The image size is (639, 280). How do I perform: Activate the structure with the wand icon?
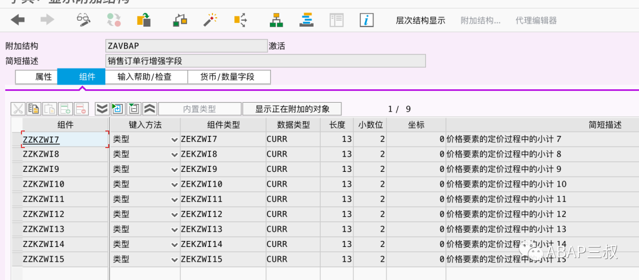[210, 19]
